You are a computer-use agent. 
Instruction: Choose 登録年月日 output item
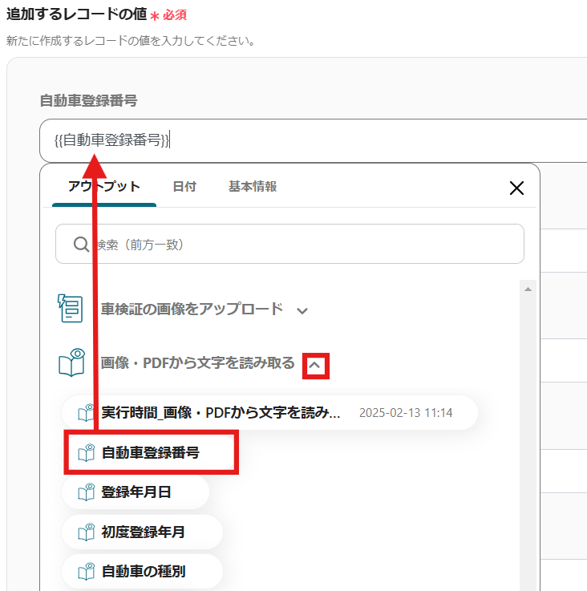coord(136,492)
